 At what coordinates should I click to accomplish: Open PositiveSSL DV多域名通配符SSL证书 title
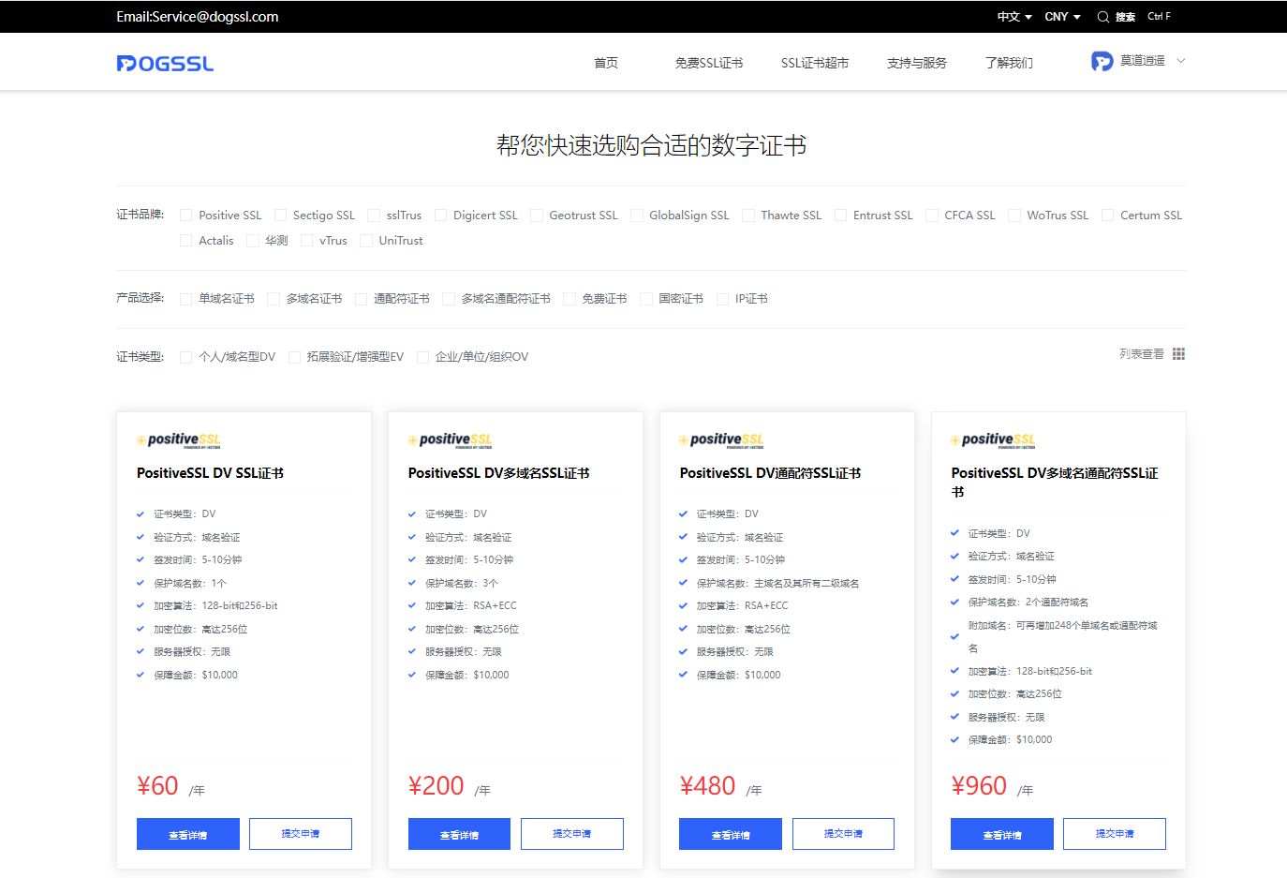point(1055,483)
